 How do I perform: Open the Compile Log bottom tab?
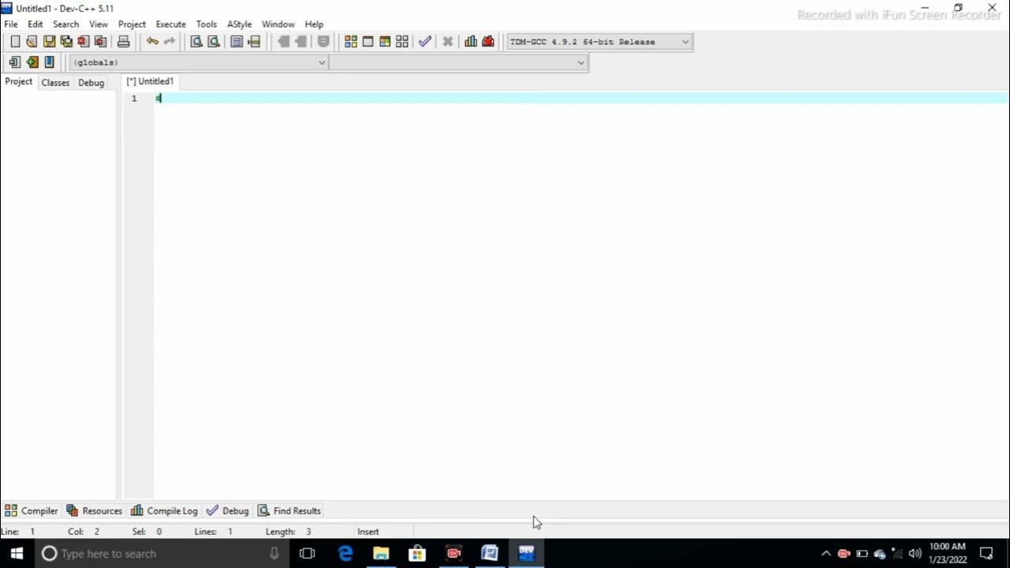pos(164,511)
